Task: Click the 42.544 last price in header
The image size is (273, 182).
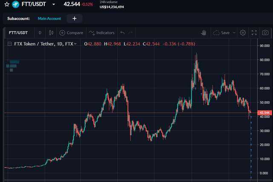Action: pyautogui.click(x=72, y=4)
